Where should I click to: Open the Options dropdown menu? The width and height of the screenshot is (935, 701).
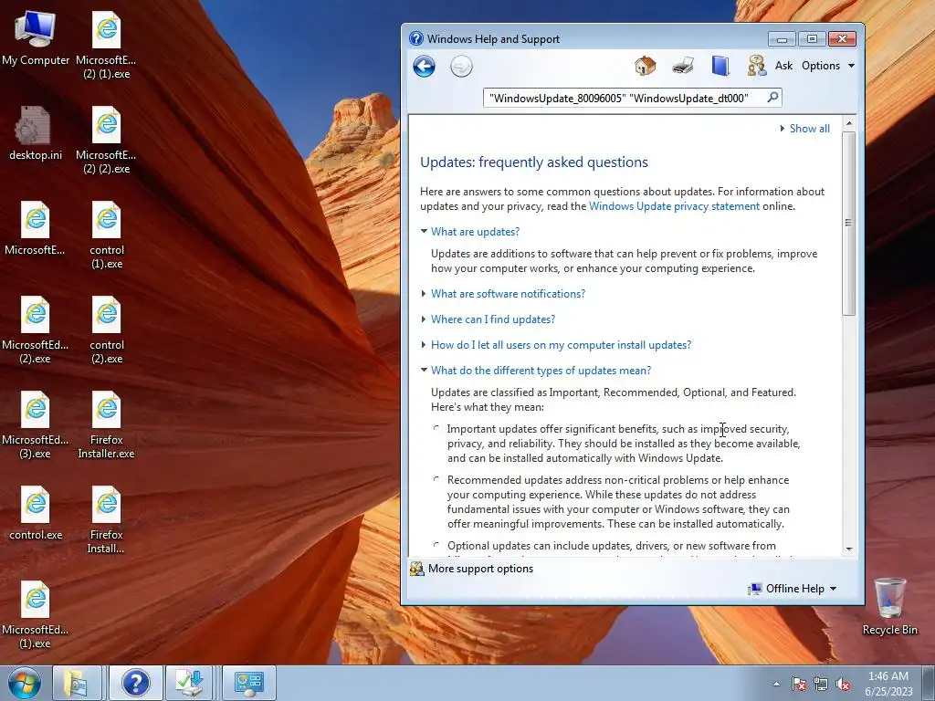click(828, 66)
